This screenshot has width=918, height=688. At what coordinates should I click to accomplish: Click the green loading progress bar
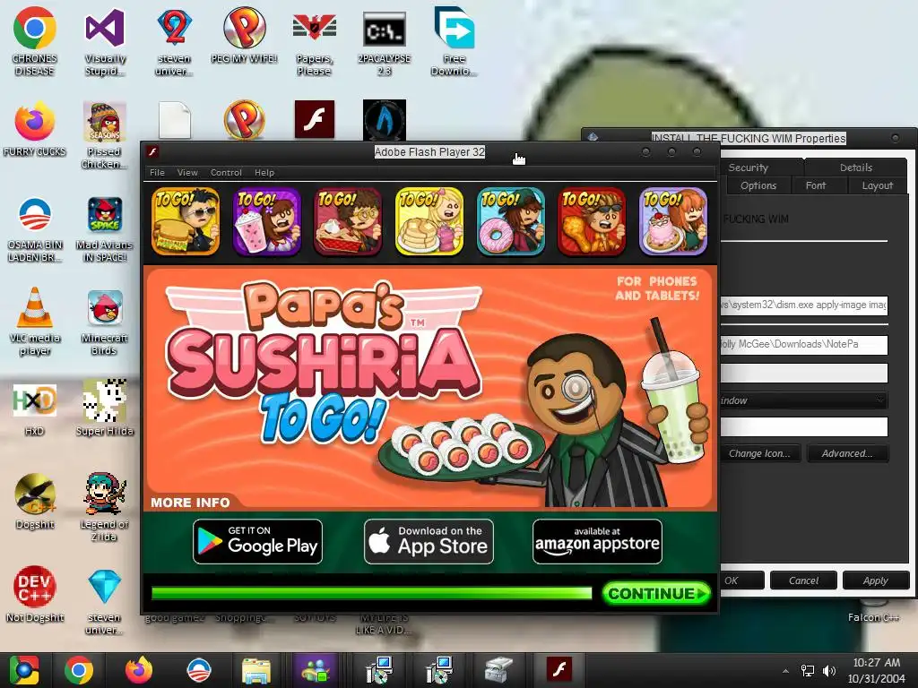pos(371,593)
